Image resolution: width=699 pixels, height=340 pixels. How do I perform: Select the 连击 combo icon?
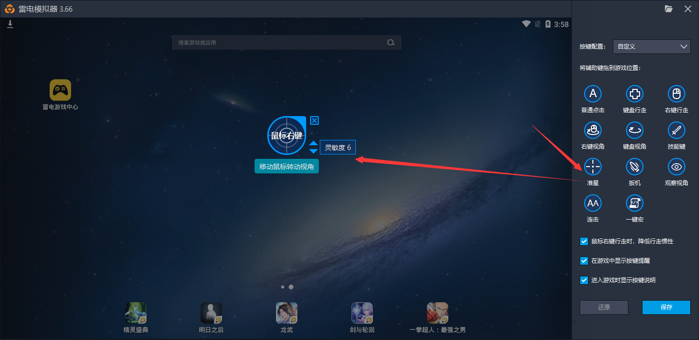pos(593,203)
